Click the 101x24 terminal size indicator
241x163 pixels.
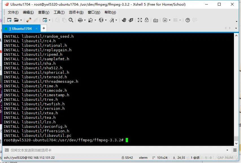pyautogui.click(x=160, y=158)
